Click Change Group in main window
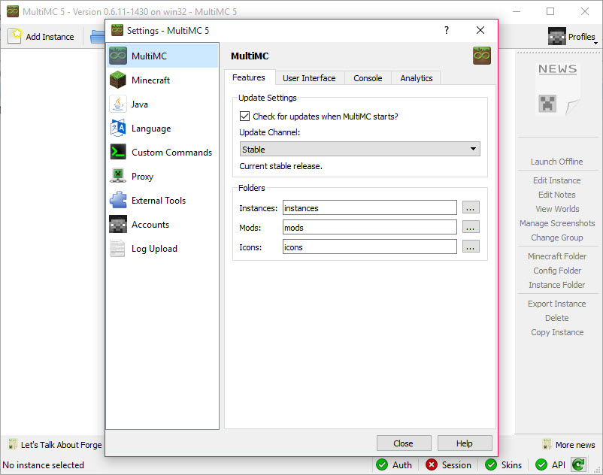 point(557,237)
